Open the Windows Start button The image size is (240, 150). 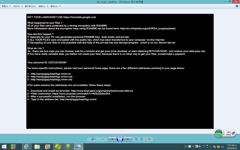tap(4, 147)
